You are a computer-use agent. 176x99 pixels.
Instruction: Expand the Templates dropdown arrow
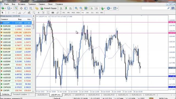(x=117, y=8)
